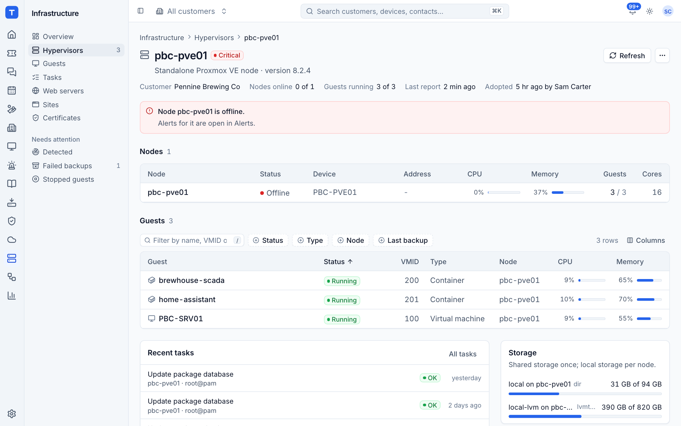
Task: Open the infrastructure server rail icon
Action: pyautogui.click(x=12, y=258)
